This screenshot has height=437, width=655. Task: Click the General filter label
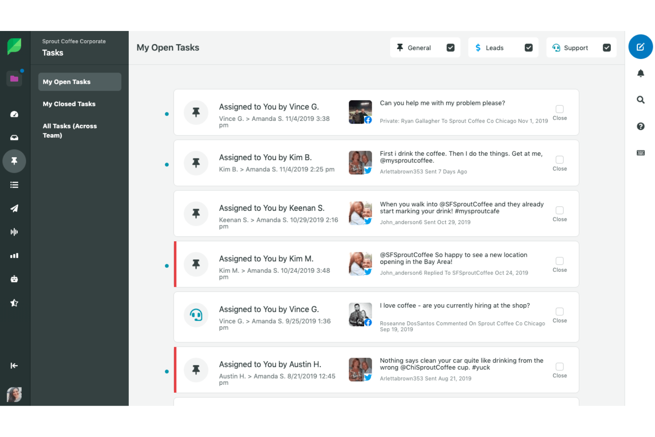[419, 48]
